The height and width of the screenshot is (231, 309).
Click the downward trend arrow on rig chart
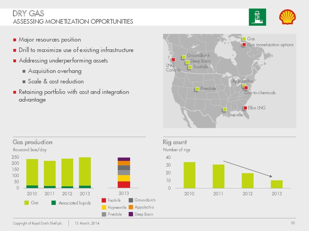tap(248, 169)
